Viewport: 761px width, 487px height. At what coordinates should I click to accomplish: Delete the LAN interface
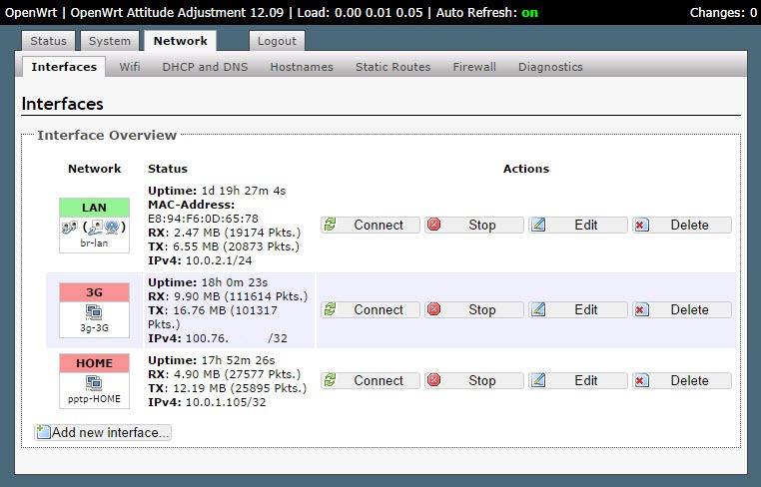(x=681, y=226)
